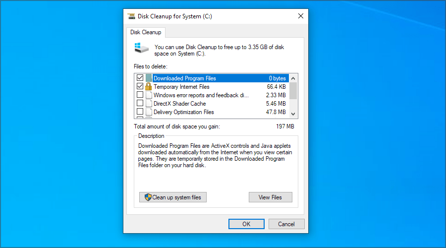This screenshot has height=248, width=446.
Task: Click the 0 bytes size value
Action: [x=278, y=78]
